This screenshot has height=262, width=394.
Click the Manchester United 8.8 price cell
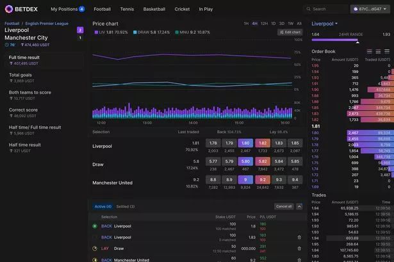coord(213,180)
